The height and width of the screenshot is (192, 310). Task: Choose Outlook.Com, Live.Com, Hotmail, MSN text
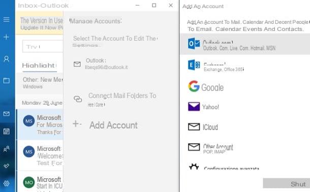coord(239,48)
